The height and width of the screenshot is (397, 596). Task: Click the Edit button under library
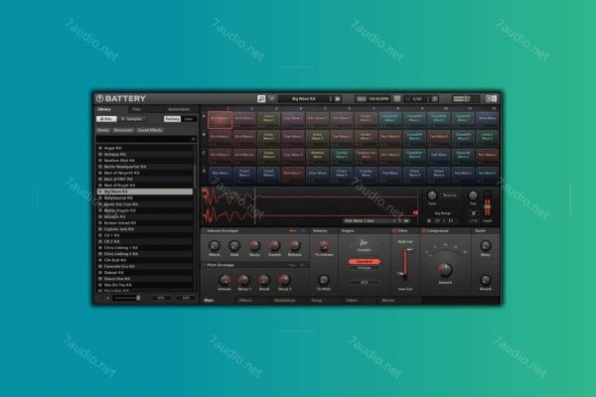coord(186,298)
